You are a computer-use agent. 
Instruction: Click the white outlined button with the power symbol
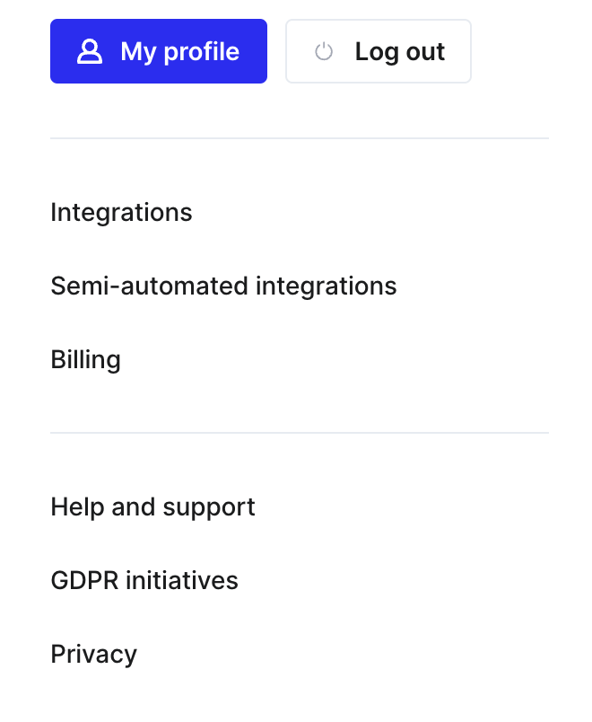click(x=379, y=51)
